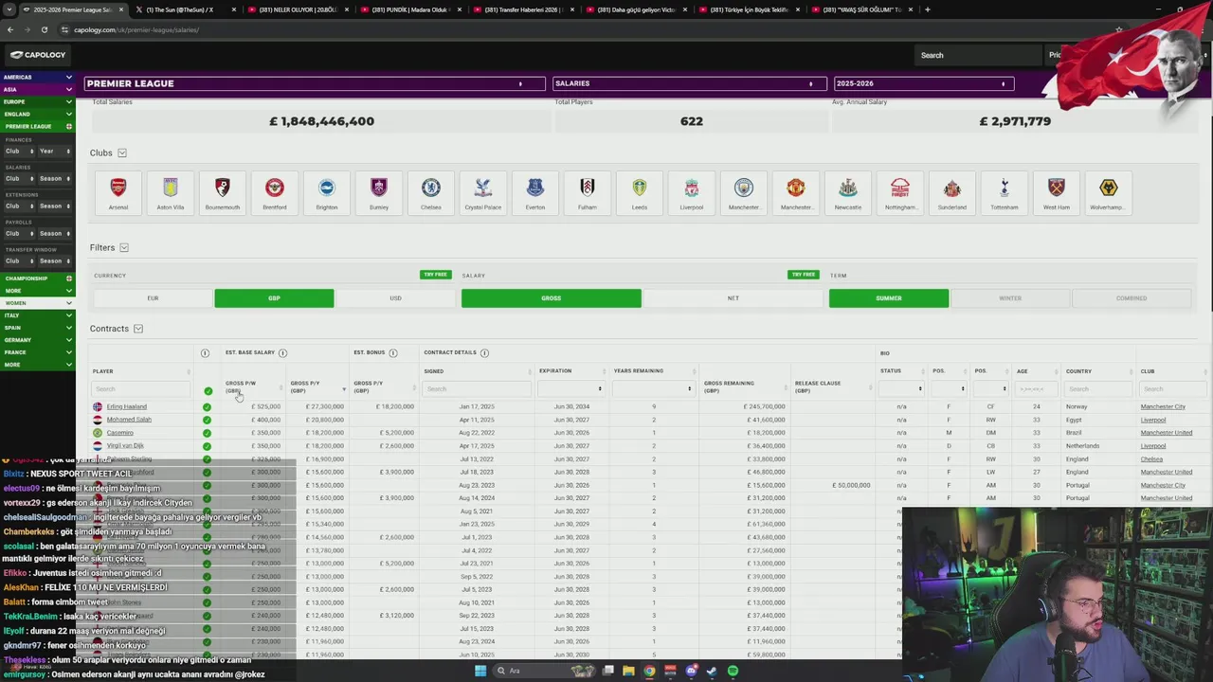Image resolution: width=1213 pixels, height=682 pixels.
Task: Click currency TRY FREE button
Action: [x=435, y=275]
